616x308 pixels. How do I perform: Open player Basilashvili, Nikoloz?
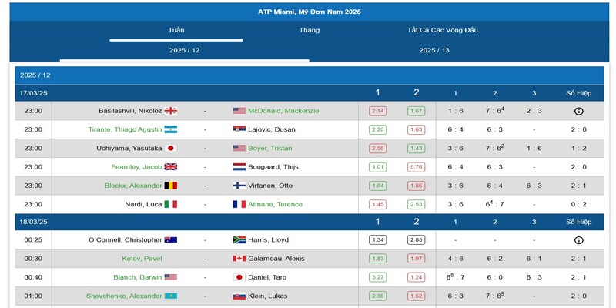(130, 111)
